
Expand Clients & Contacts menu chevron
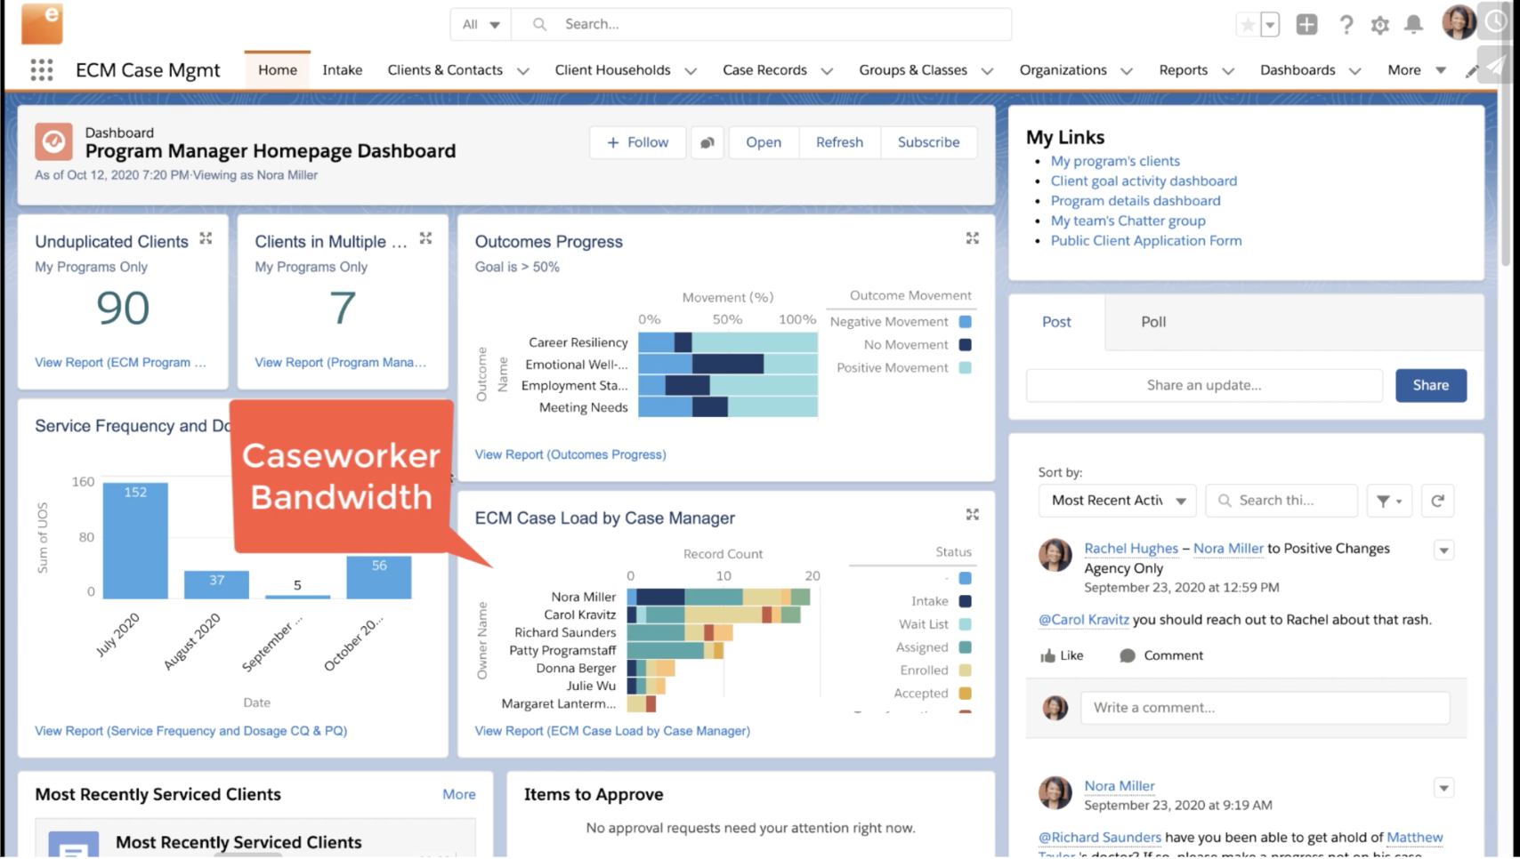coord(523,71)
